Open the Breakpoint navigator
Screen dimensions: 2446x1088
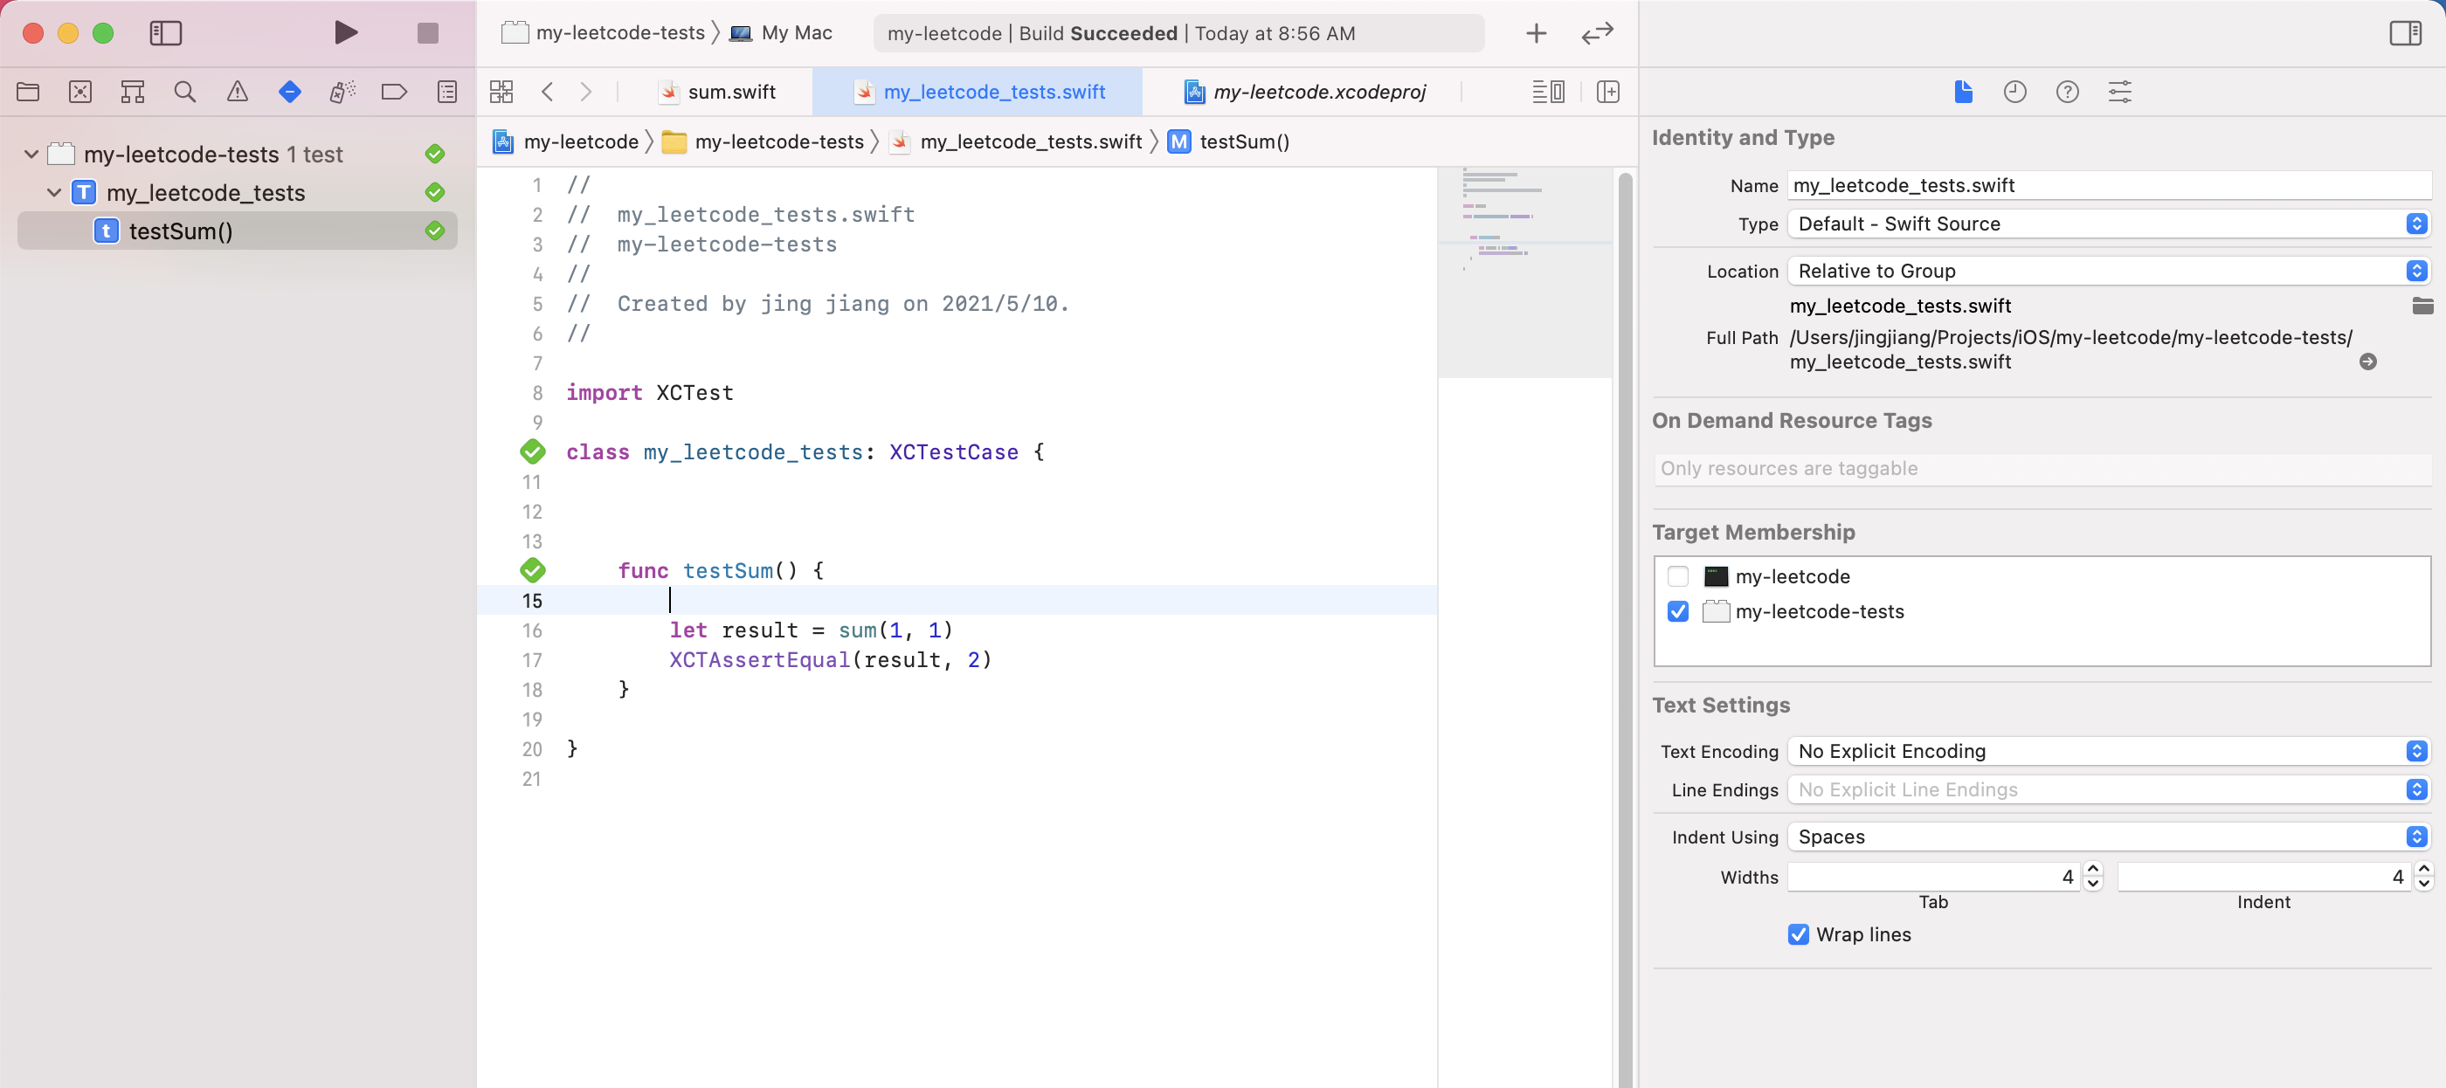tap(394, 92)
